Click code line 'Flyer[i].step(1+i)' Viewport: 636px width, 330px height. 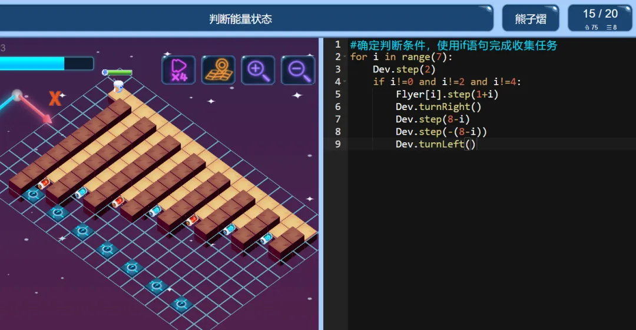click(x=447, y=94)
